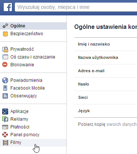Select Filmy in the sidebar
The image size is (137, 154).
[x=33, y=143]
